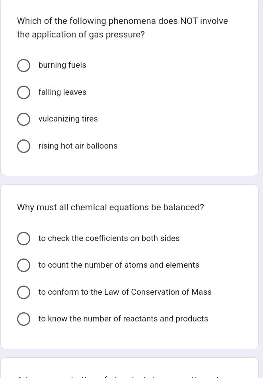
Task: Select the "rising hot air balloons" radio button
Action: pos(23,146)
